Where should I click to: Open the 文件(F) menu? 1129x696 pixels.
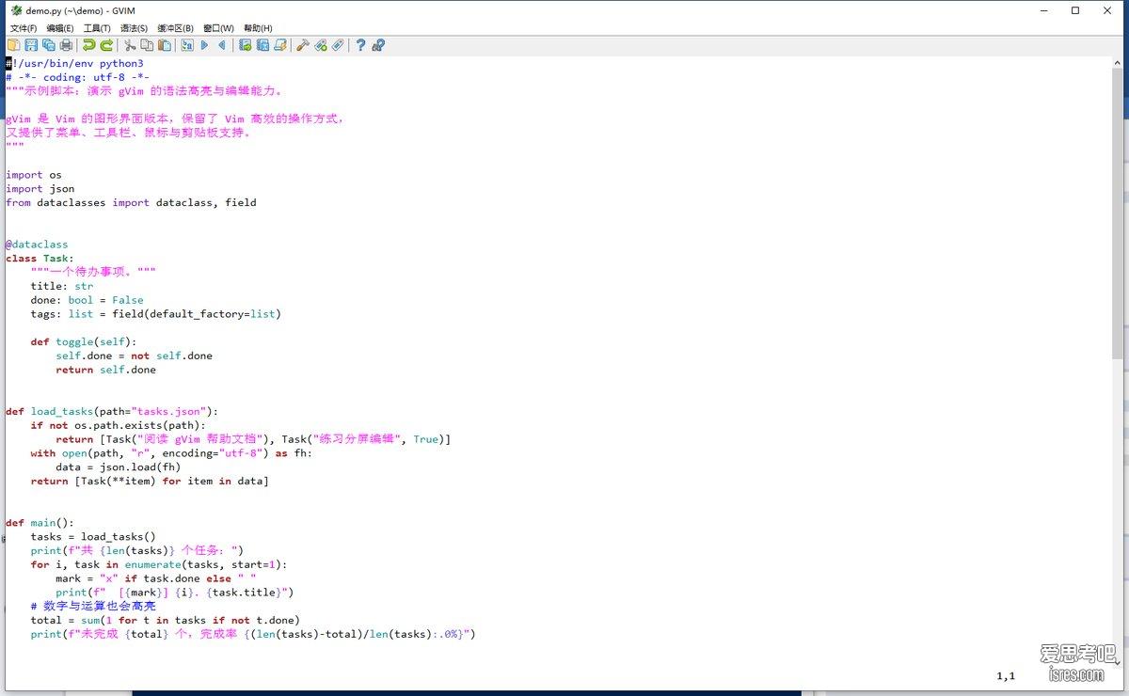[24, 28]
